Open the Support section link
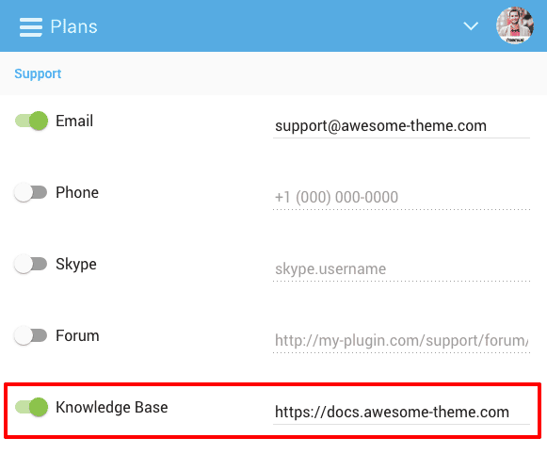 tap(38, 73)
